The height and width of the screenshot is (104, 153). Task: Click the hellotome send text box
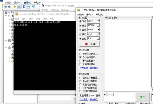[x=120, y=97]
